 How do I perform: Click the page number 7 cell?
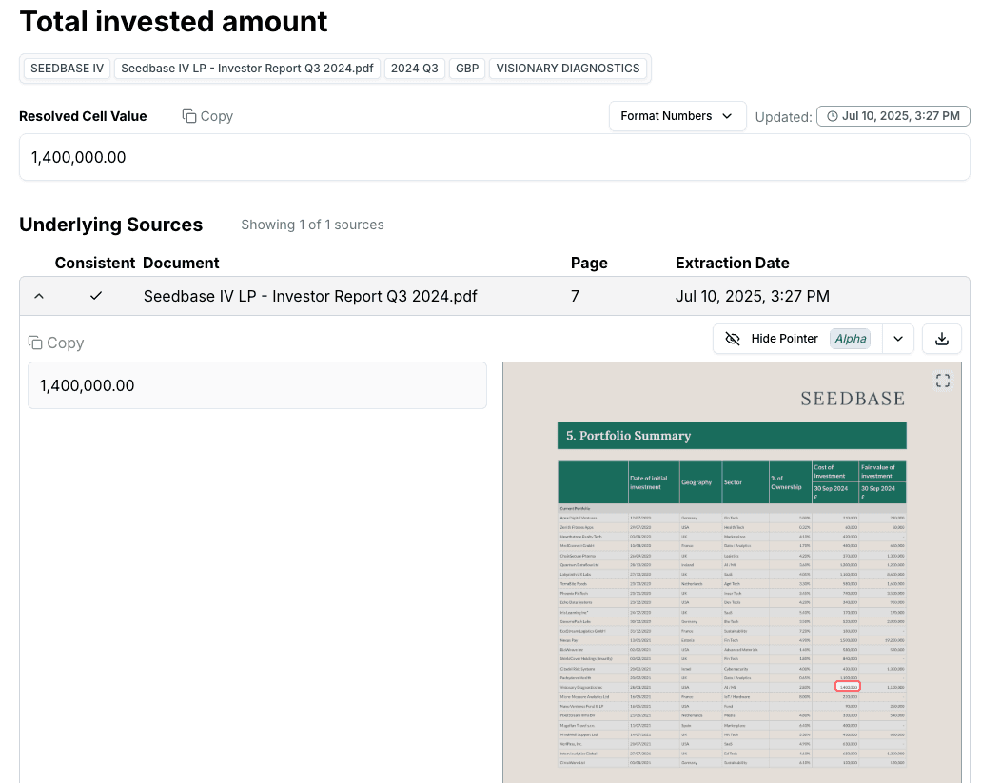click(575, 296)
